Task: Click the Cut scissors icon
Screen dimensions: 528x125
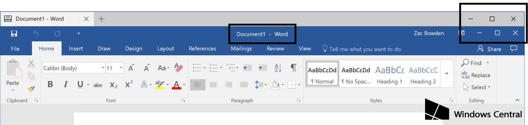Action: [x=31, y=63]
